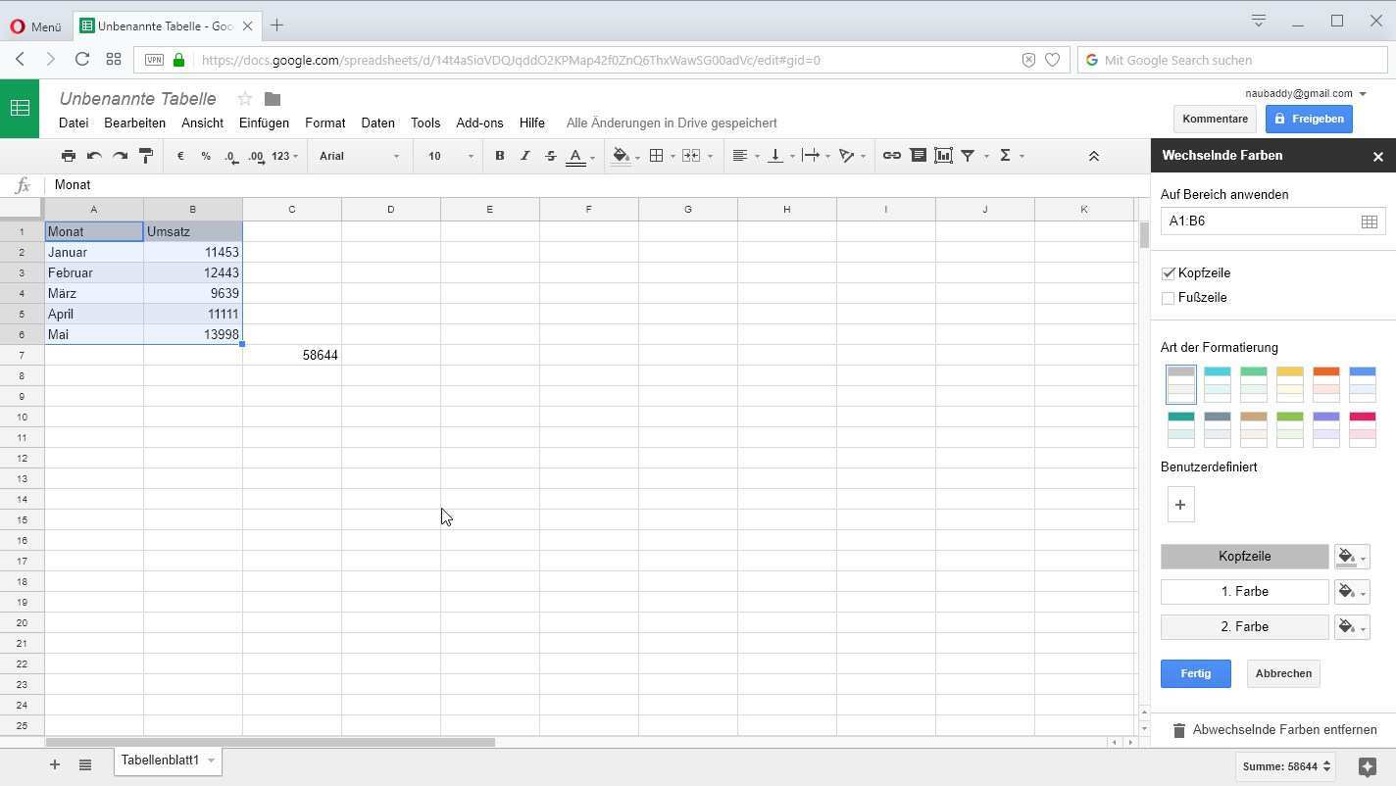Viewport: 1396px width, 786px height.
Task: Star the Unbenannte Tabelle document
Action: [x=245, y=99]
